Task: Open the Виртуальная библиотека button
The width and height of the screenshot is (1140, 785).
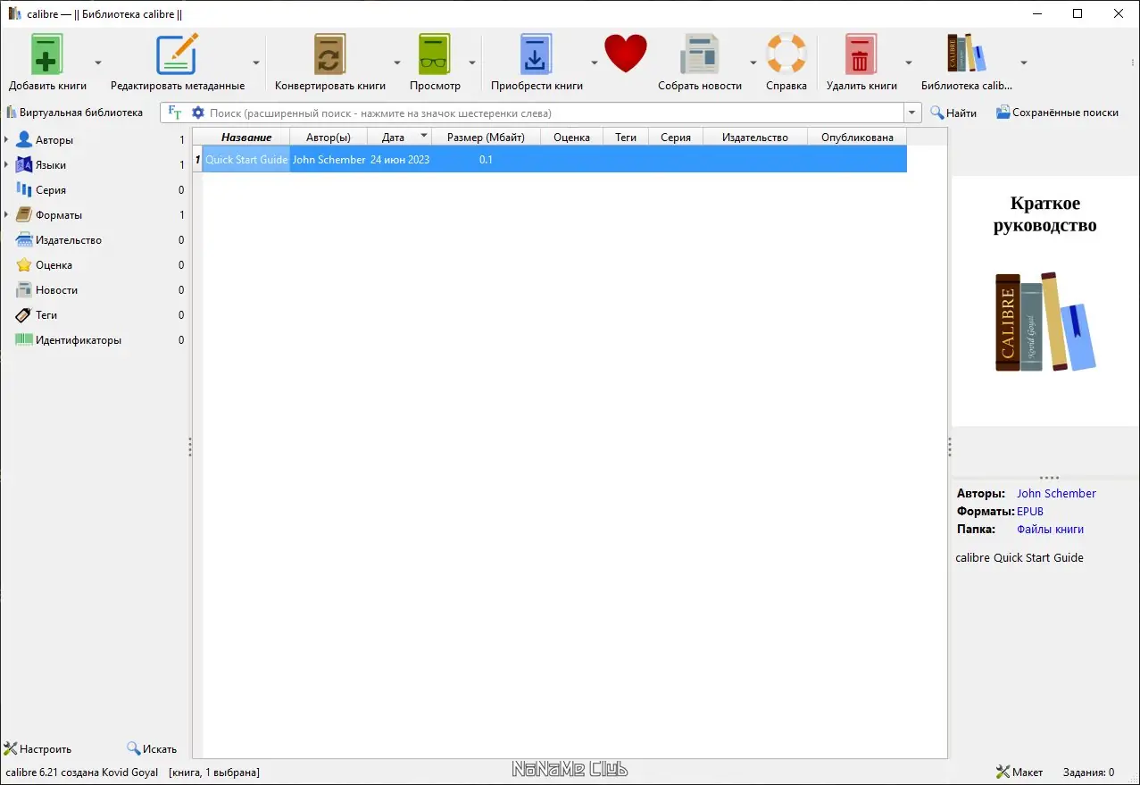Action: [x=75, y=113]
